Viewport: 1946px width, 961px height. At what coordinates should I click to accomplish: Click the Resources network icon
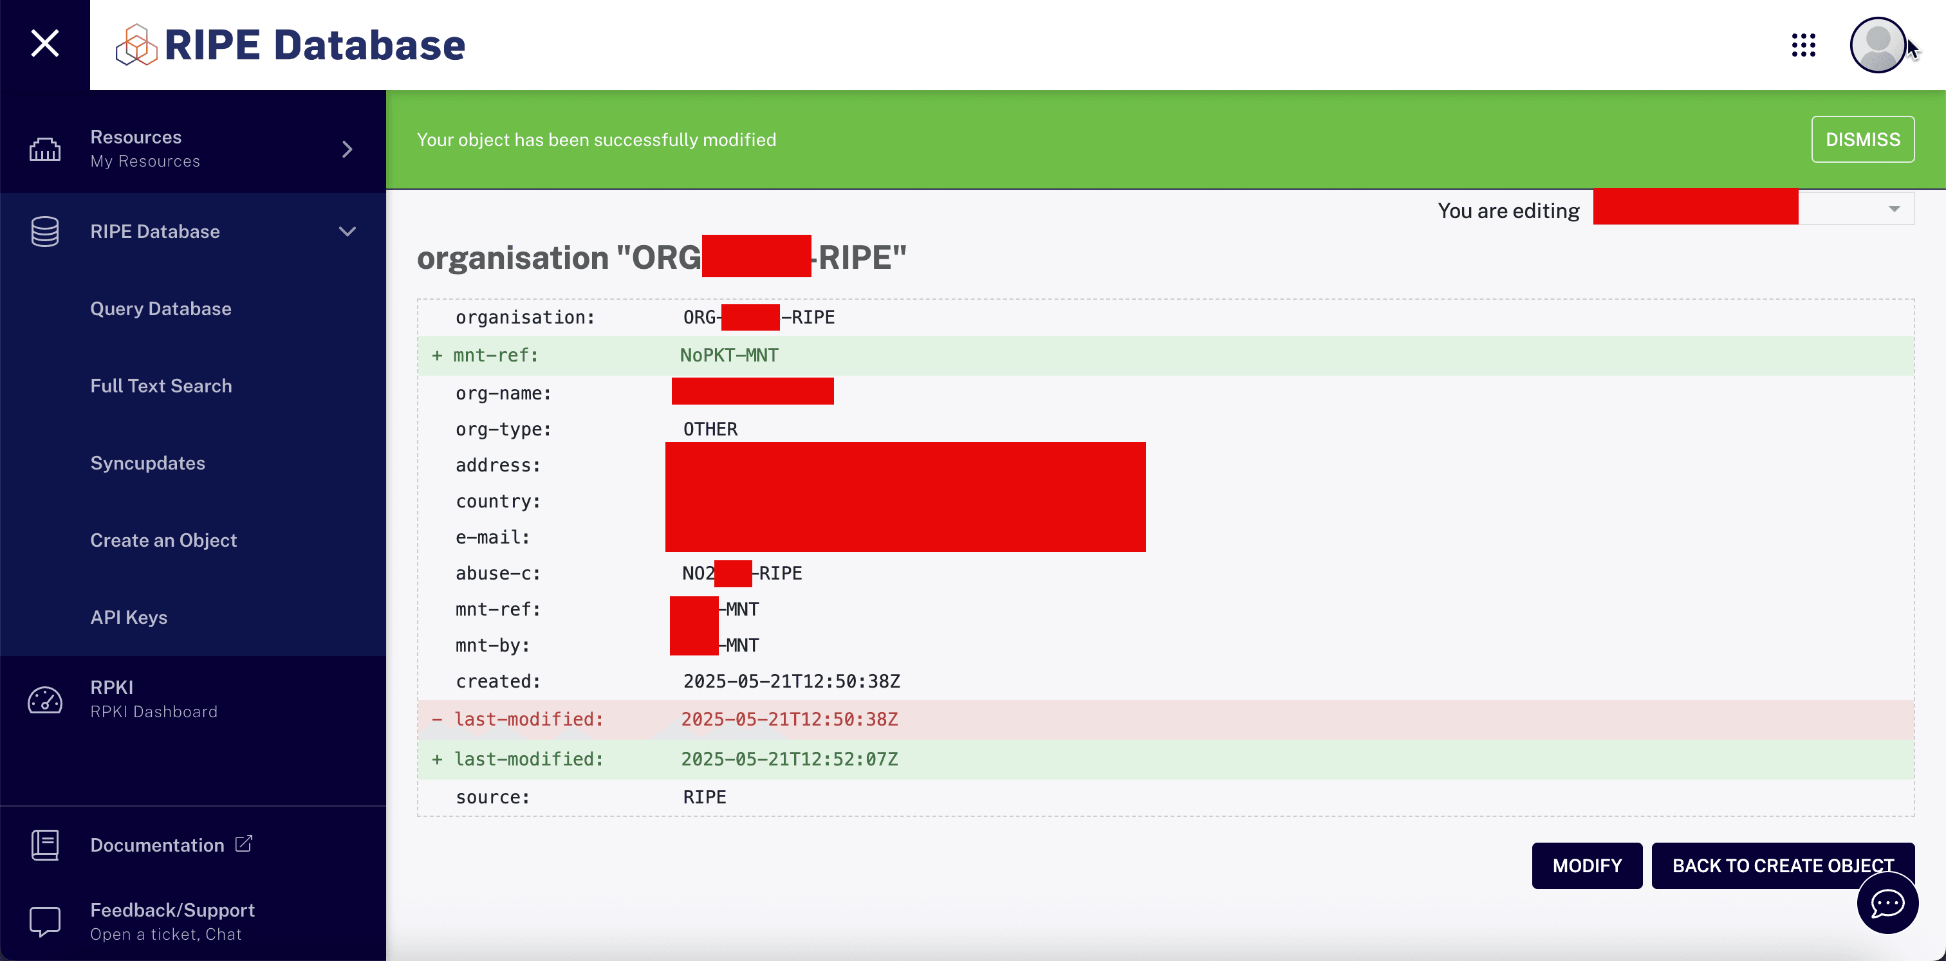[44, 149]
